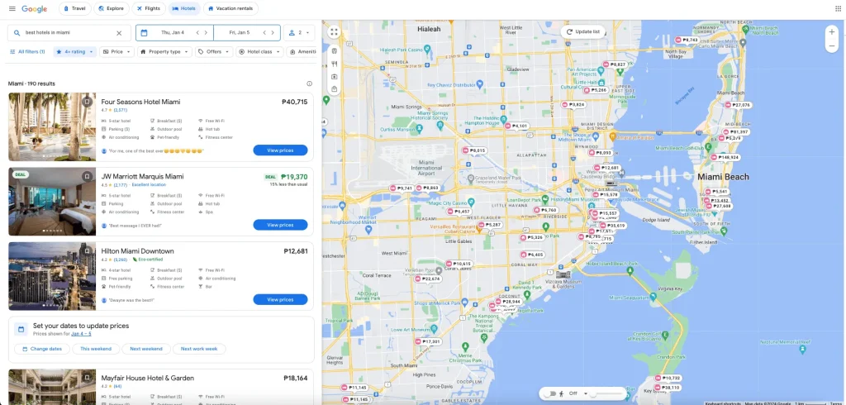Click Terms link on the map footer
The width and height of the screenshot is (846, 405).
(x=836, y=403)
